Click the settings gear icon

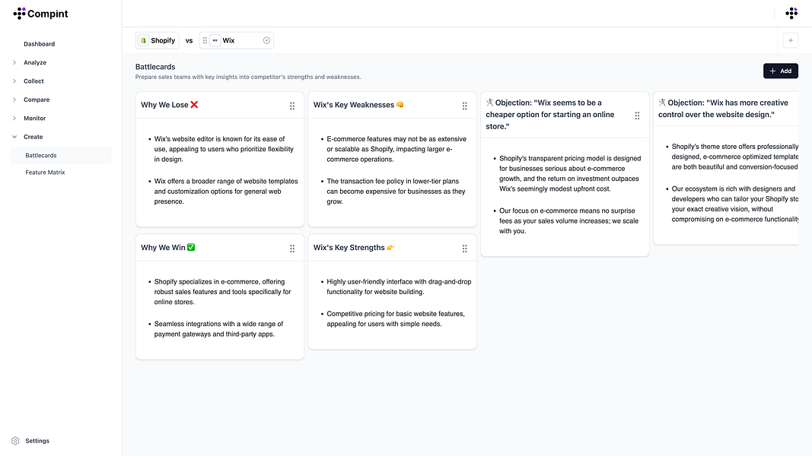coord(15,441)
